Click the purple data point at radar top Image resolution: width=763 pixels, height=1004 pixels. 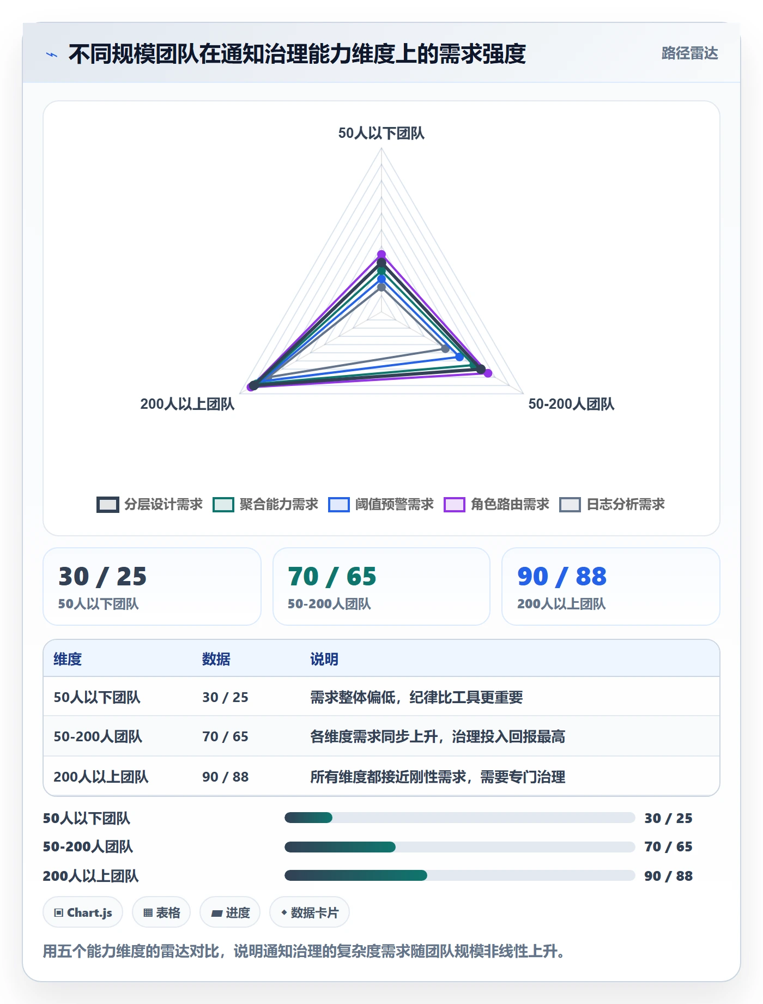[x=381, y=255]
